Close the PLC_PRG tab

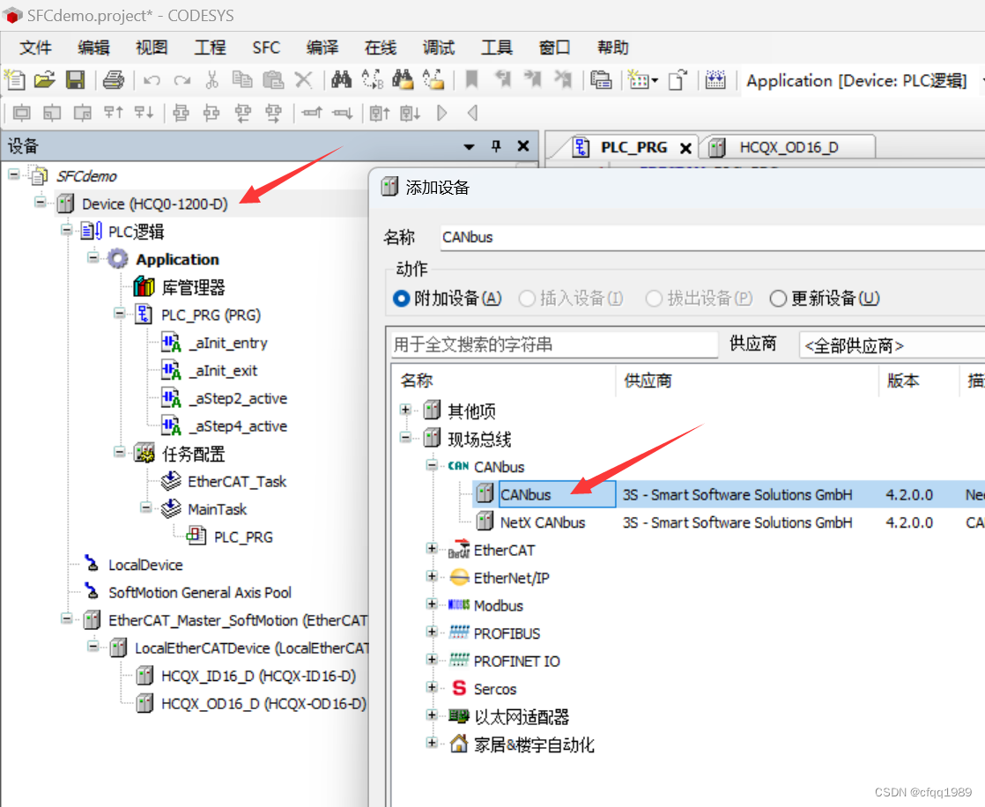click(686, 148)
